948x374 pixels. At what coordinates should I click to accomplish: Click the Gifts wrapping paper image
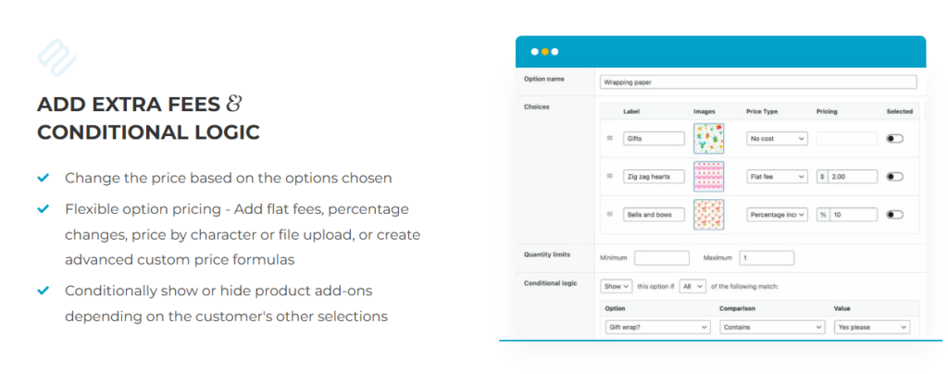point(708,138)
